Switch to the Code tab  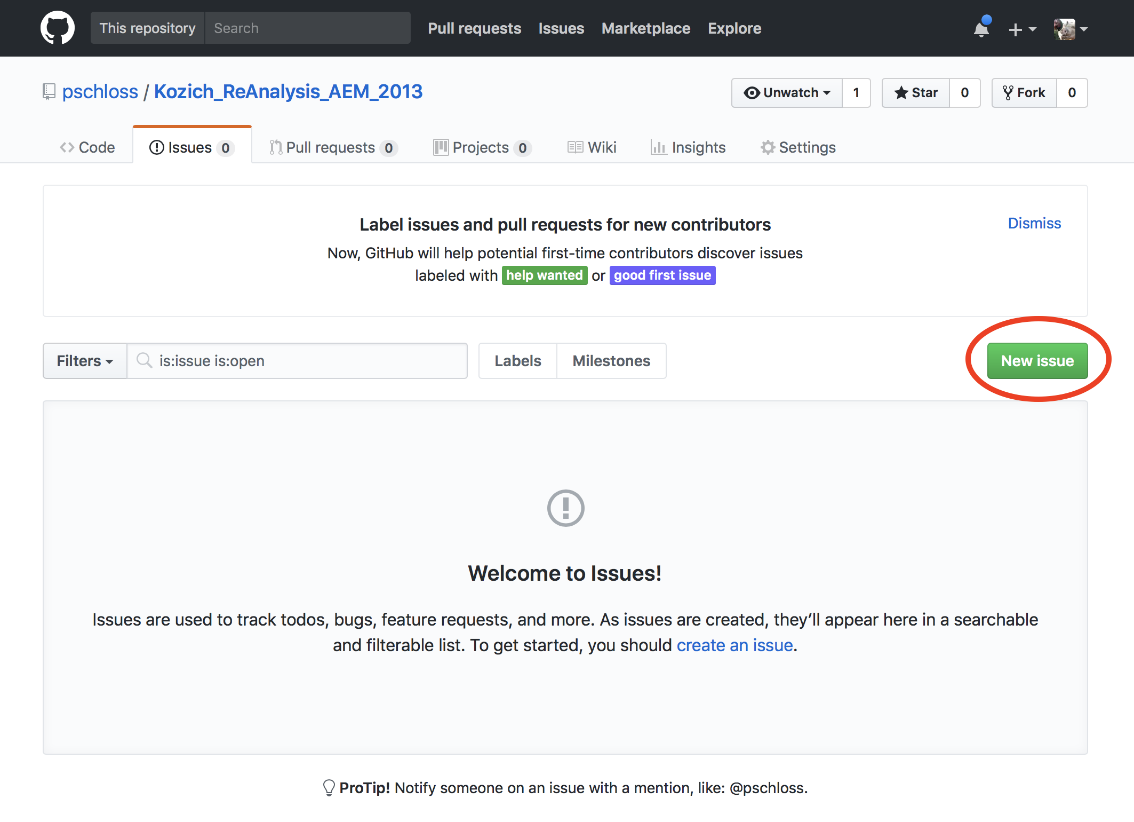pyautogui.click(x=87, y=147)
